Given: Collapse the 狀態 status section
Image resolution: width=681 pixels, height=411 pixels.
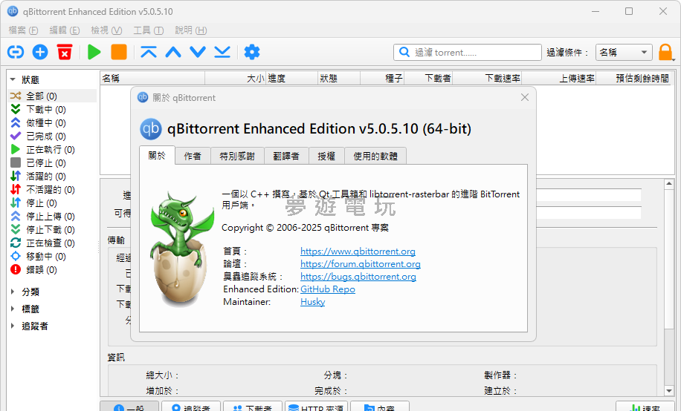Looking at the screenshot, I should (13, 79).
